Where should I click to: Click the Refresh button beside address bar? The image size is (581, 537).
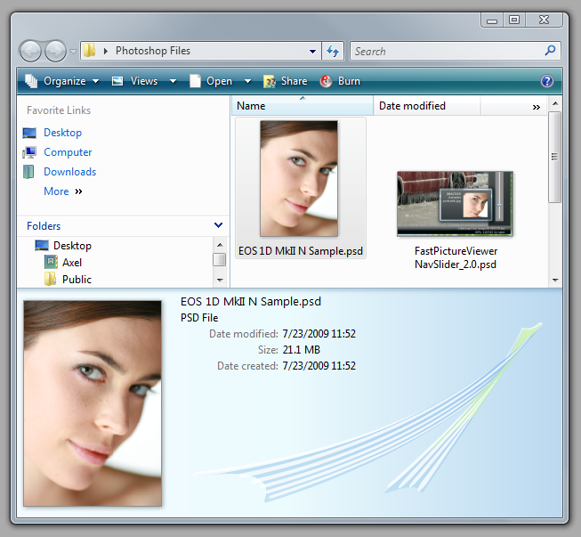pyautogui.click(x=333, y=51)
